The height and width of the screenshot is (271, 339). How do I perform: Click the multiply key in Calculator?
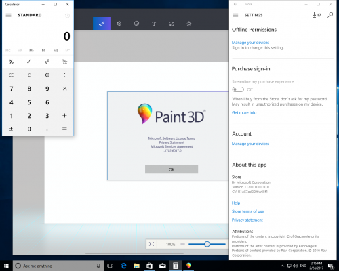pyautogui.click(x=64, y=89)
